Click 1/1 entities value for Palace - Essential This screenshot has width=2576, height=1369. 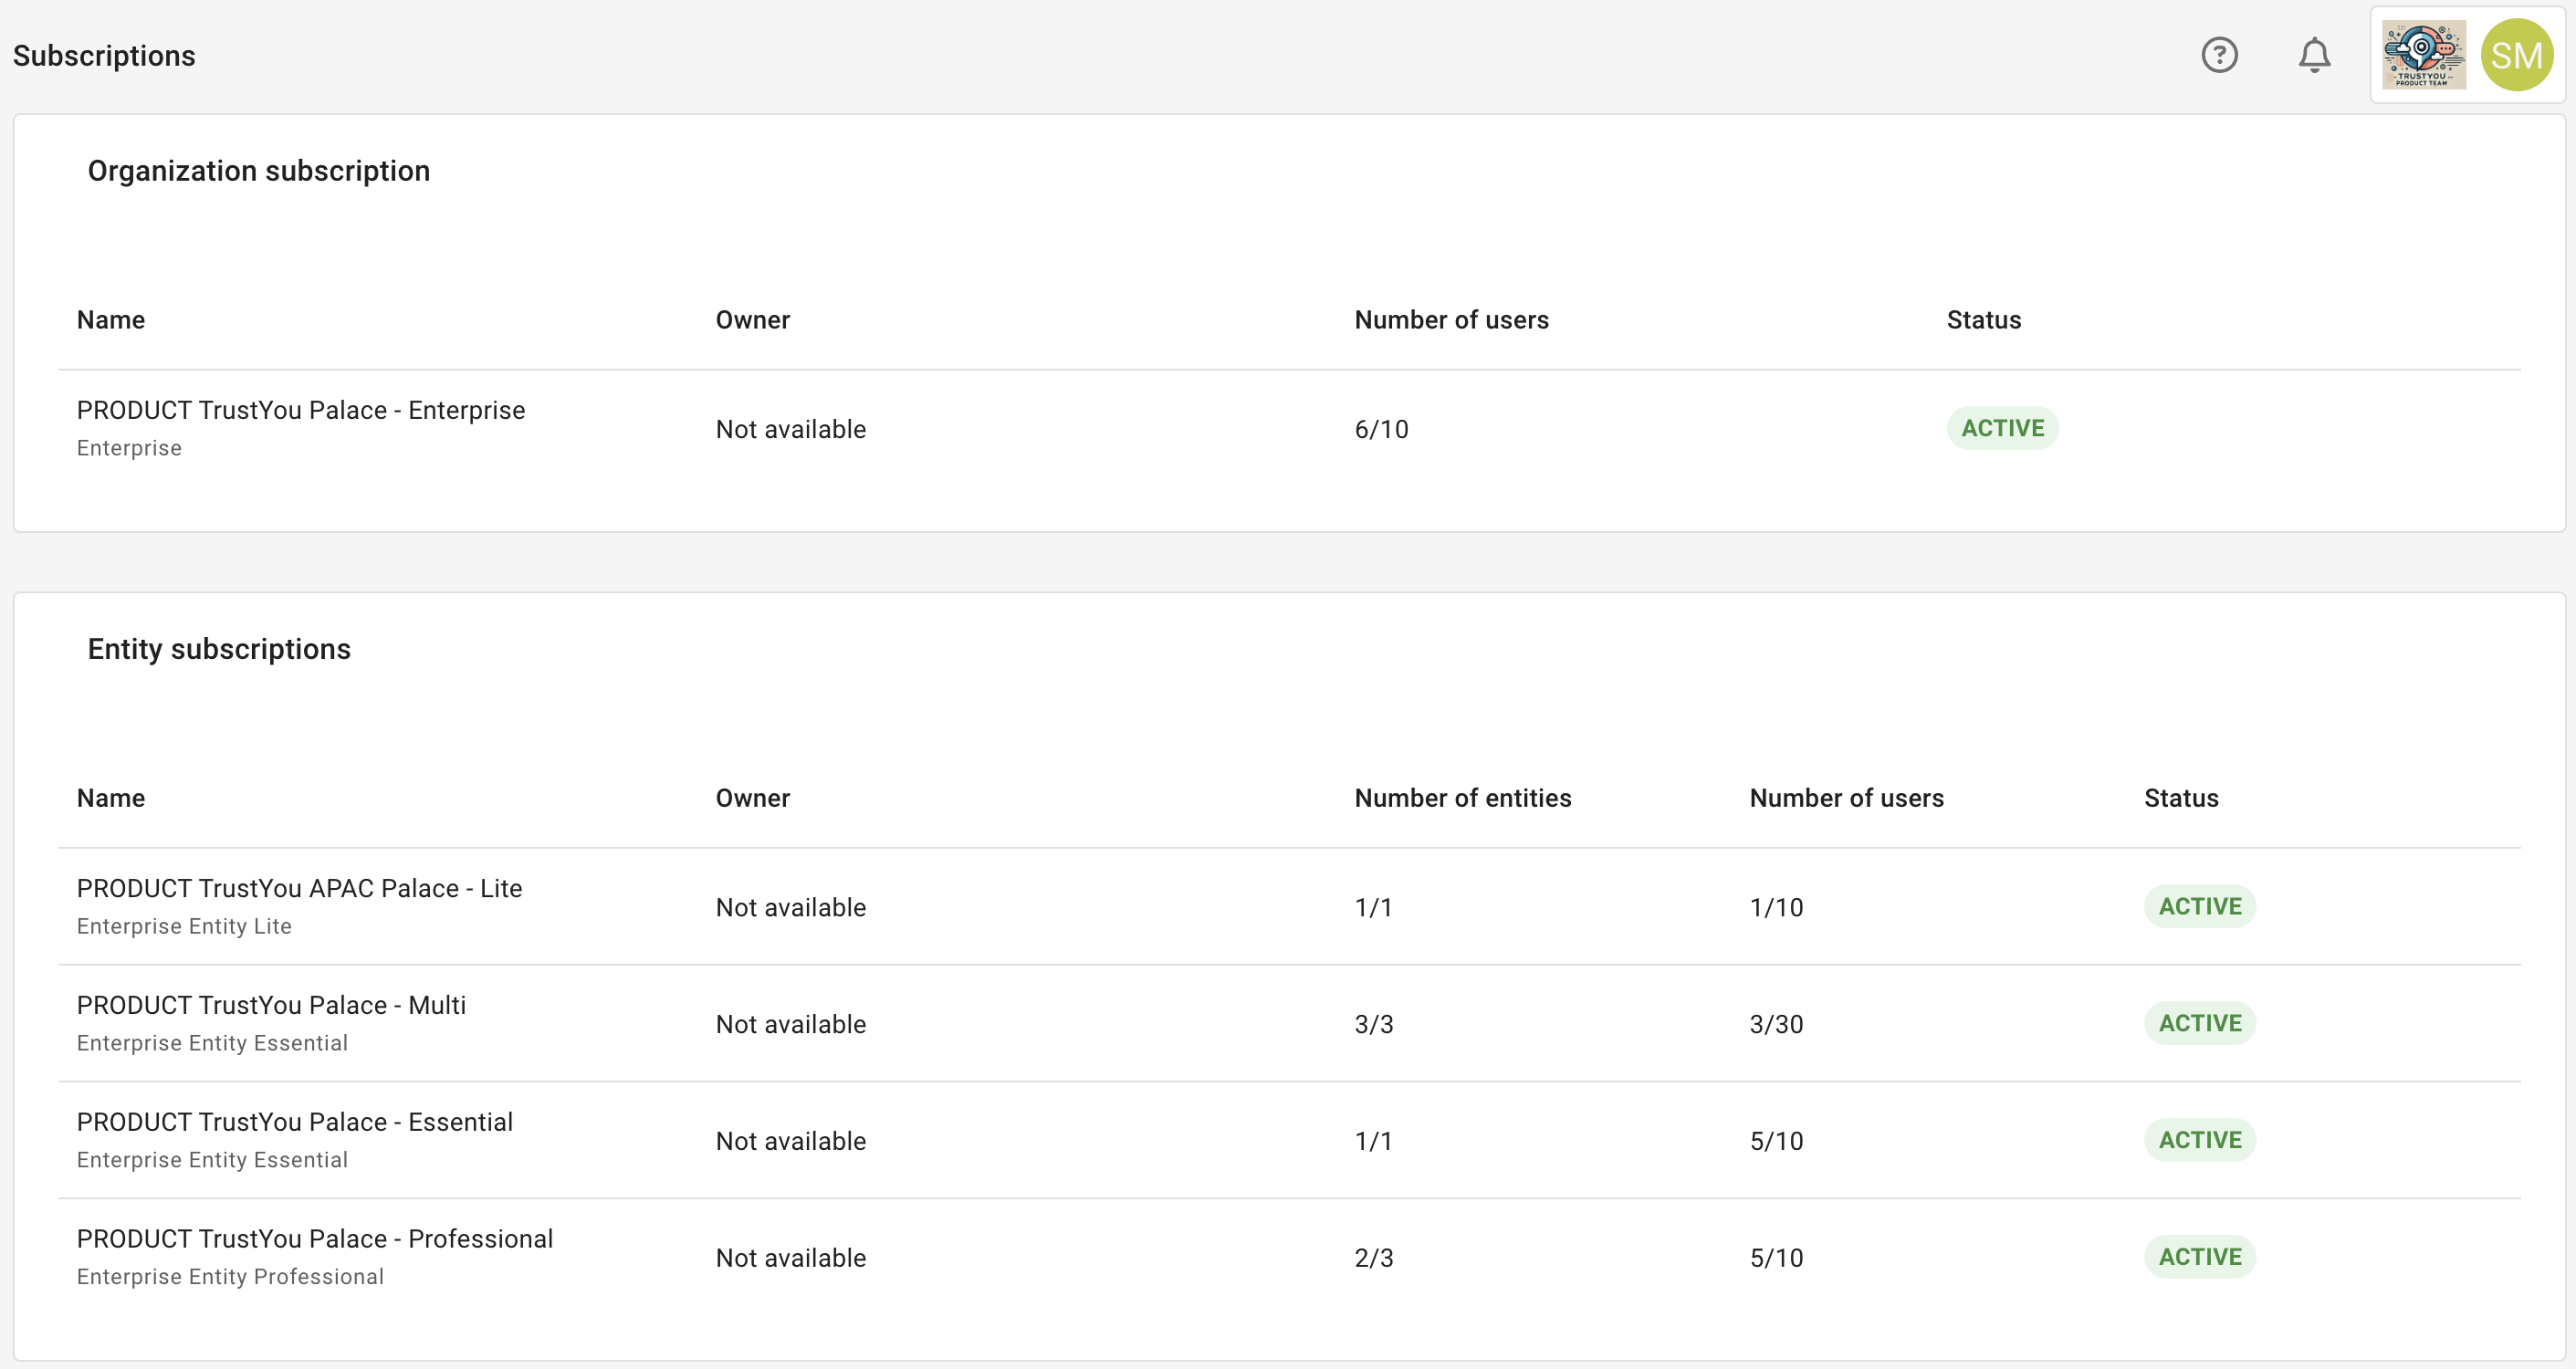pyautogui.click(x=1374, y=1141)
